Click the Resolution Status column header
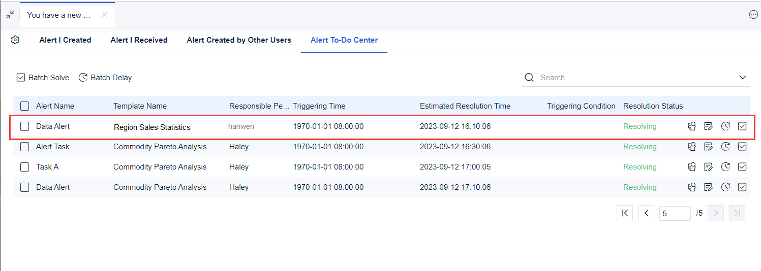This screenshot has width=761, height=271. coord(653,106)
